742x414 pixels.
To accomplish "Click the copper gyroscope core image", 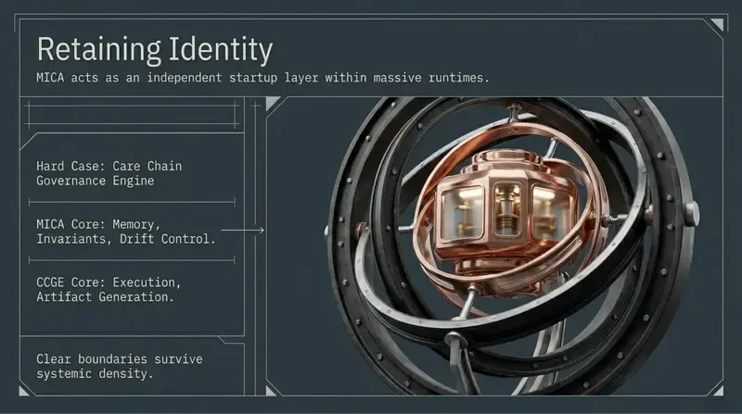I will point(508,222).
